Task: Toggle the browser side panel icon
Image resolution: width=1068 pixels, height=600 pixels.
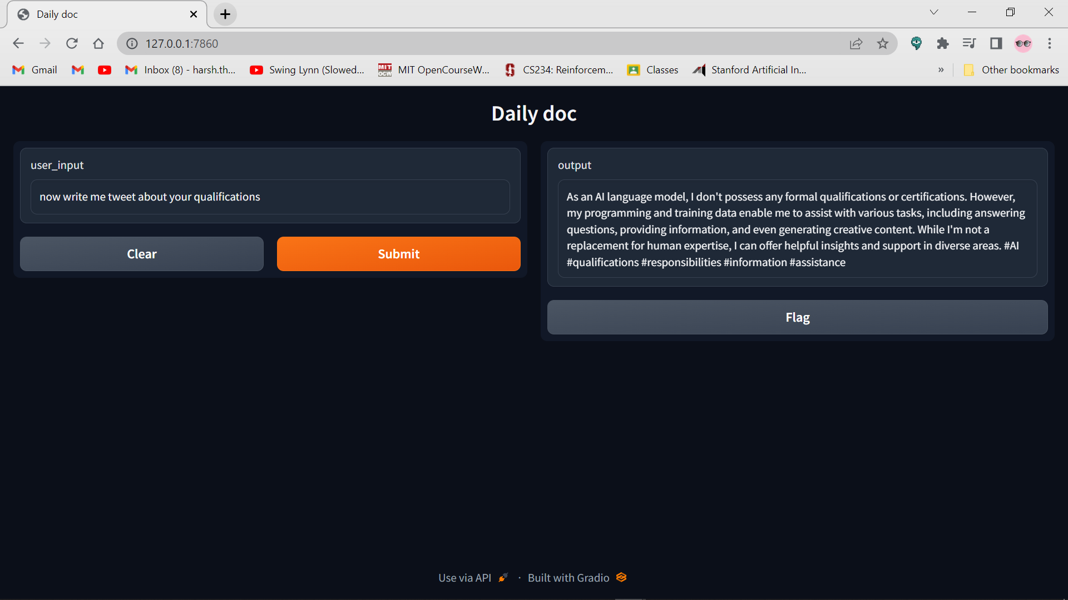Action: pyautogui.click(x=996, y=43)
